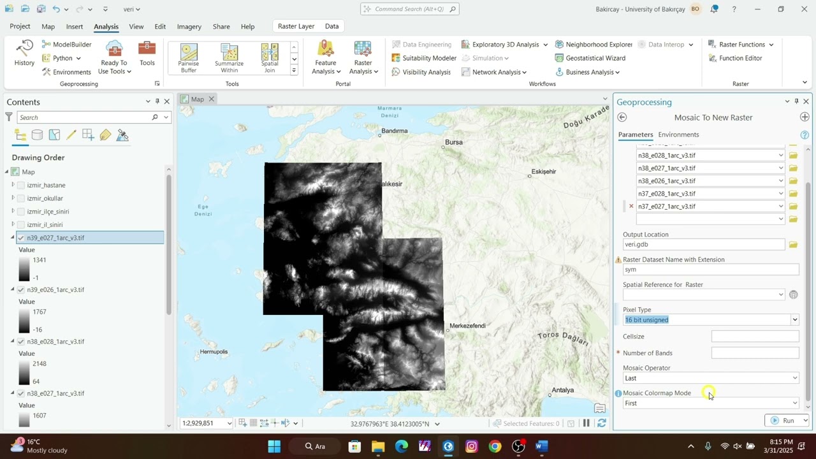Open Word from Windows taskbar
Viewport: 816px width, 459px height.
coord(541,446)
